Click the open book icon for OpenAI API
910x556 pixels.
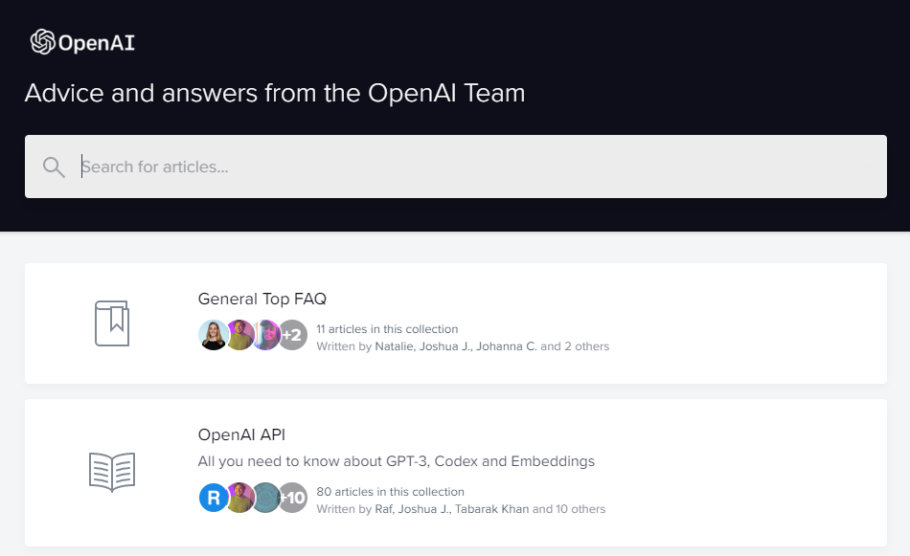[x=111, y=472]
